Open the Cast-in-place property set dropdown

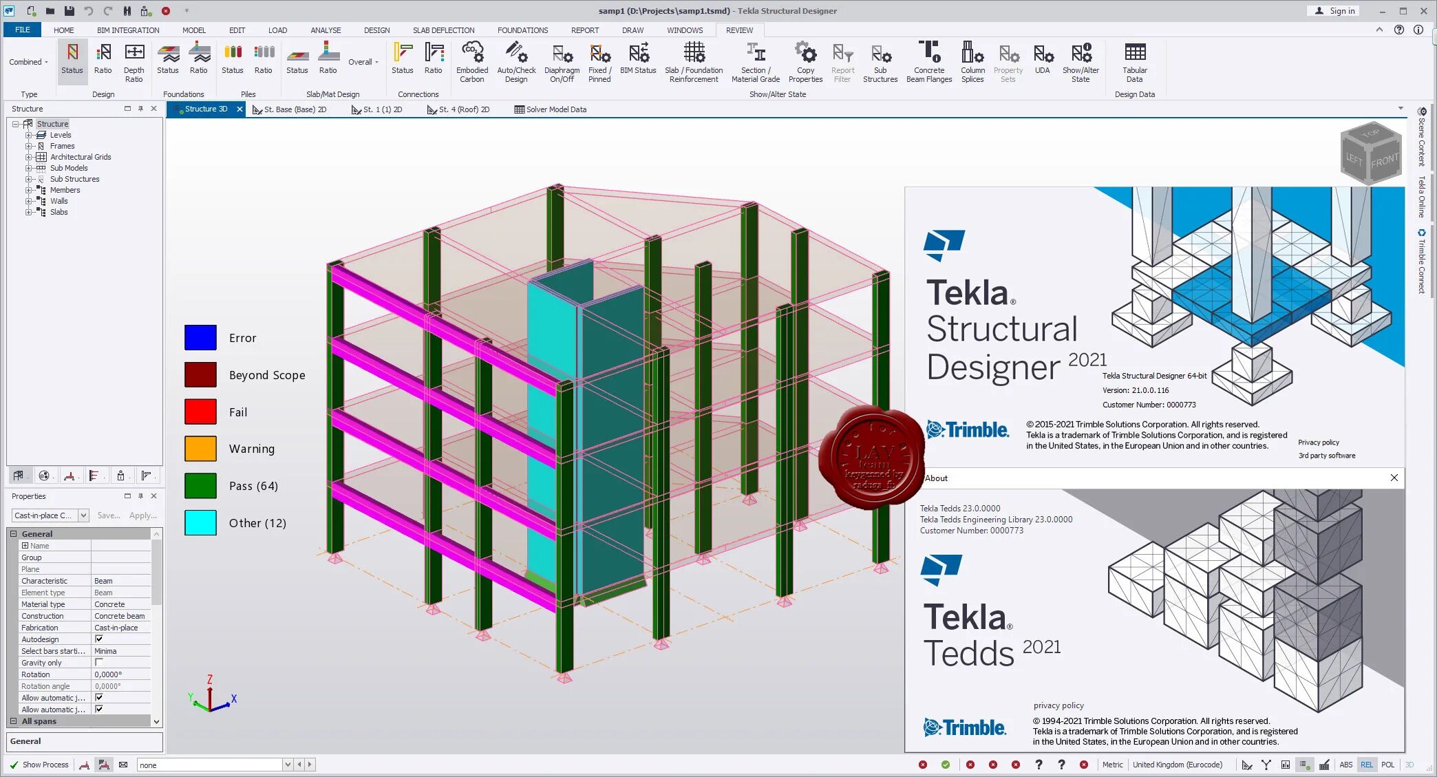[83, 515]
